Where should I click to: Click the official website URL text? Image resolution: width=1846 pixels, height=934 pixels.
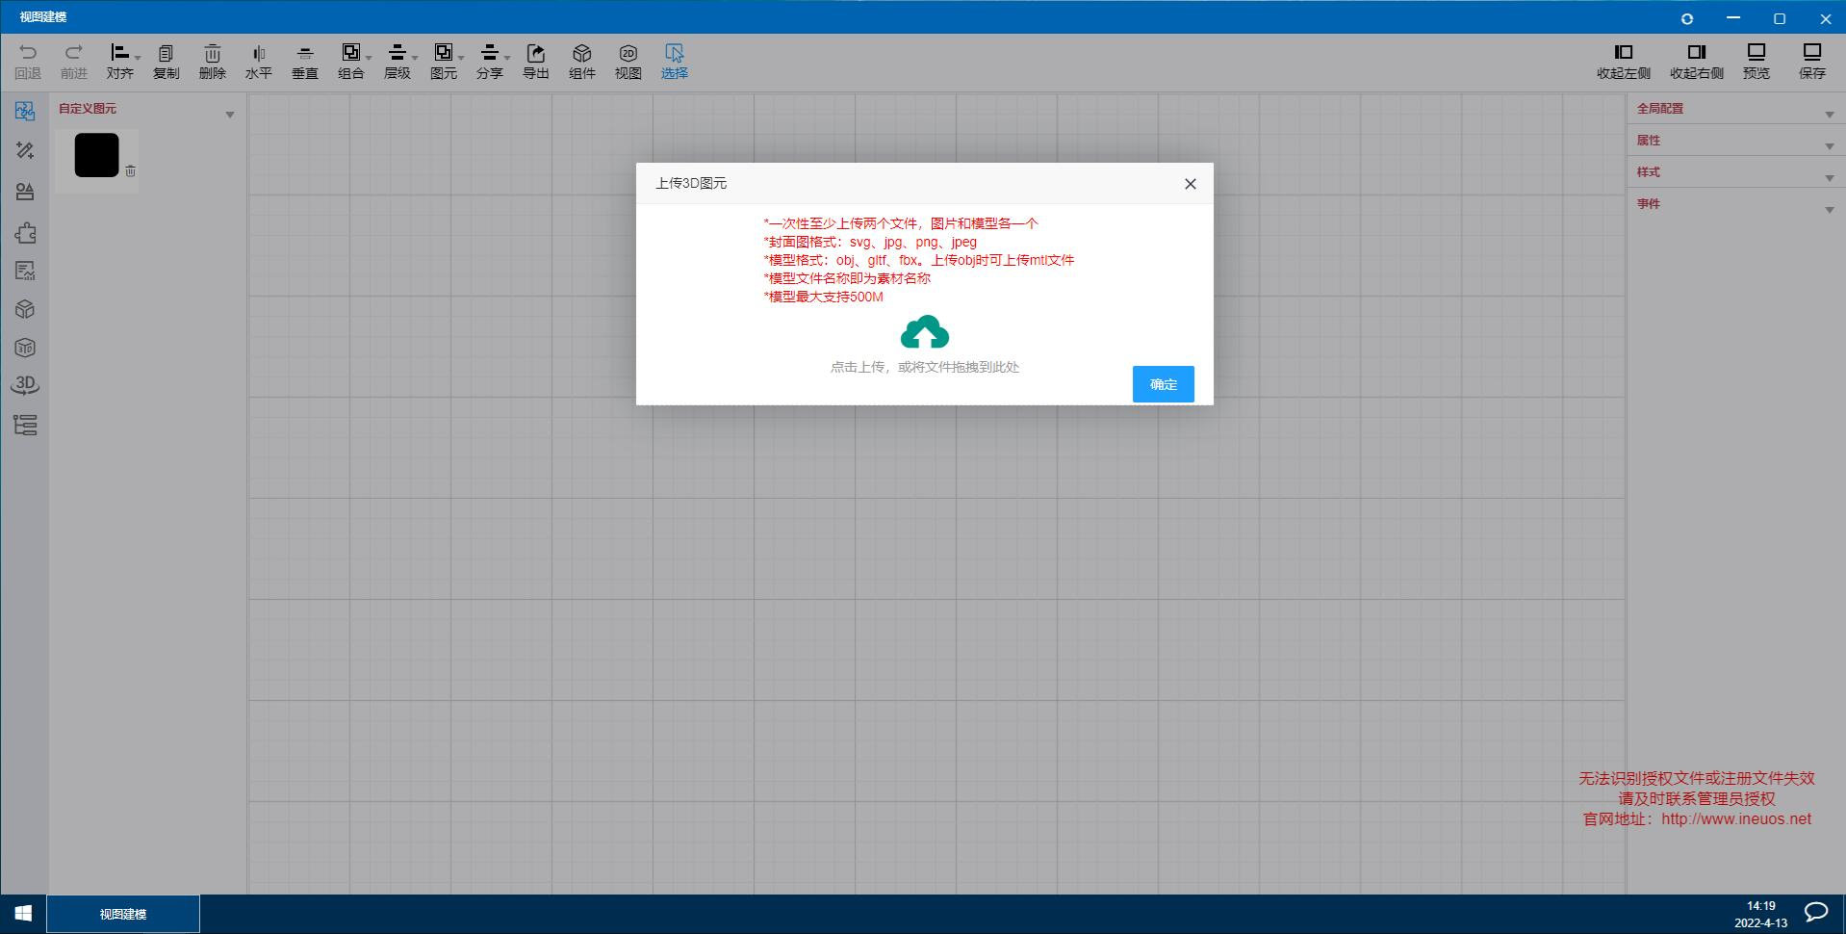tap(1736, 819)
